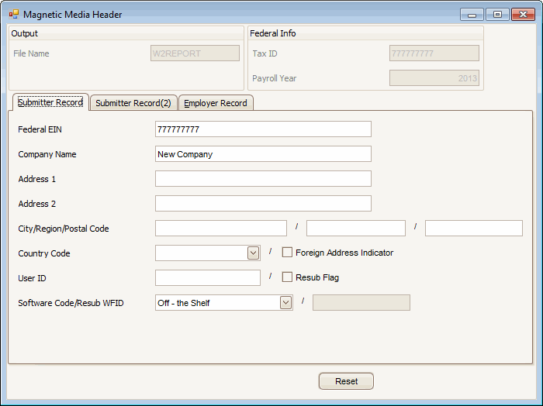The image size is (543, 406).
Task: Click the Magnetic Media Header window icon
Action: 13,14
